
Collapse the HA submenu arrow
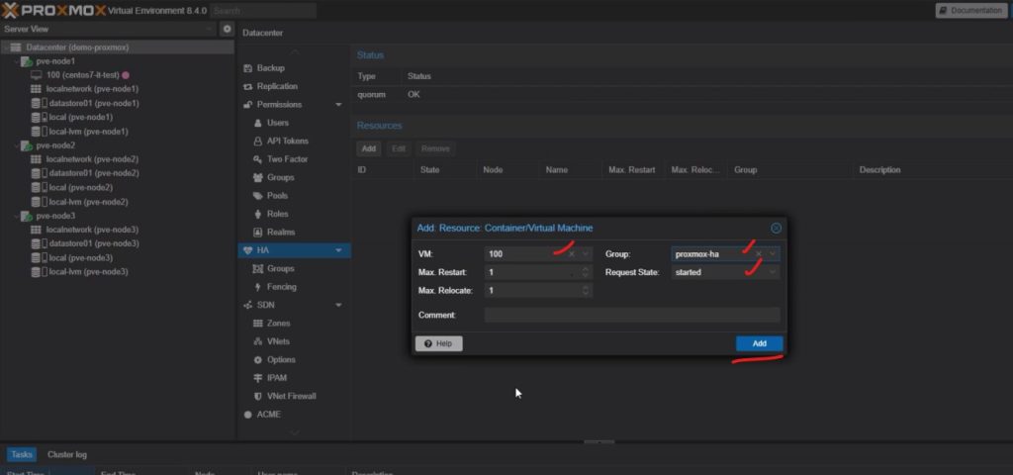338,250
